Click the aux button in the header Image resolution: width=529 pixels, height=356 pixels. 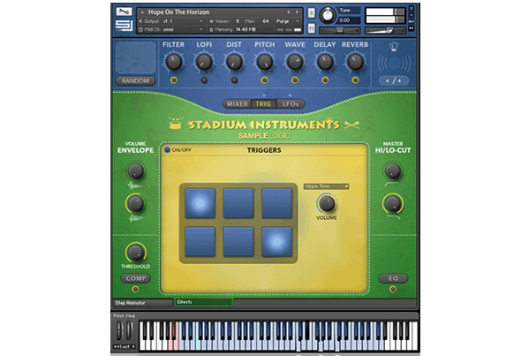(412, 21)
